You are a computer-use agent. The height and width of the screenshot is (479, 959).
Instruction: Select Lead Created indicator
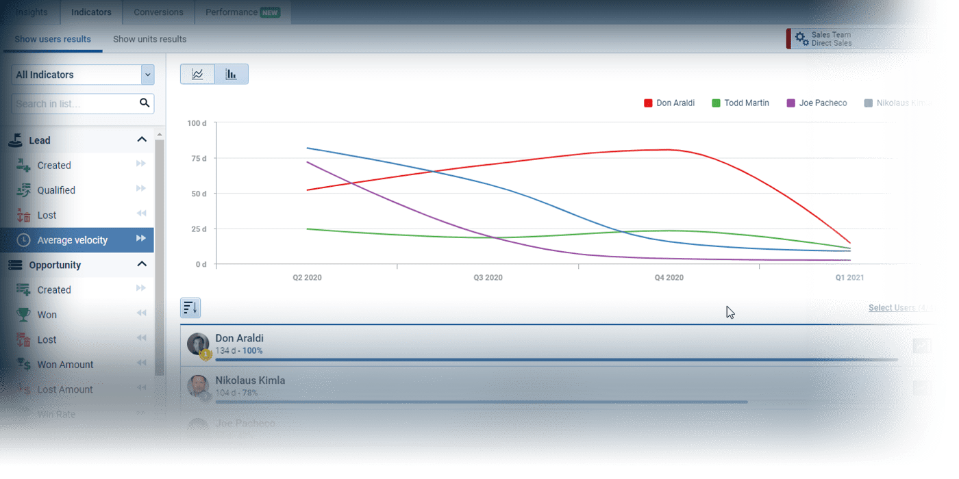click(54, 166)
